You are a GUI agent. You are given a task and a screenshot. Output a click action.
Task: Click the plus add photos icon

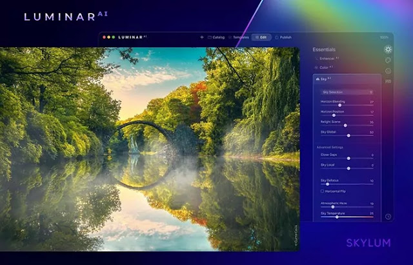[202, 37]
